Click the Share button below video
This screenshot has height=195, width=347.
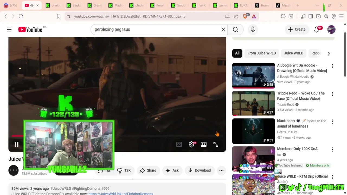coord(148,170)
